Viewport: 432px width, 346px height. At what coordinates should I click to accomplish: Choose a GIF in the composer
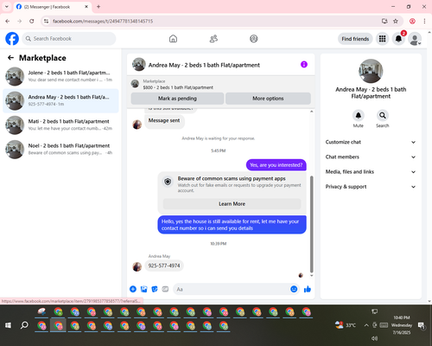point(165,289)
